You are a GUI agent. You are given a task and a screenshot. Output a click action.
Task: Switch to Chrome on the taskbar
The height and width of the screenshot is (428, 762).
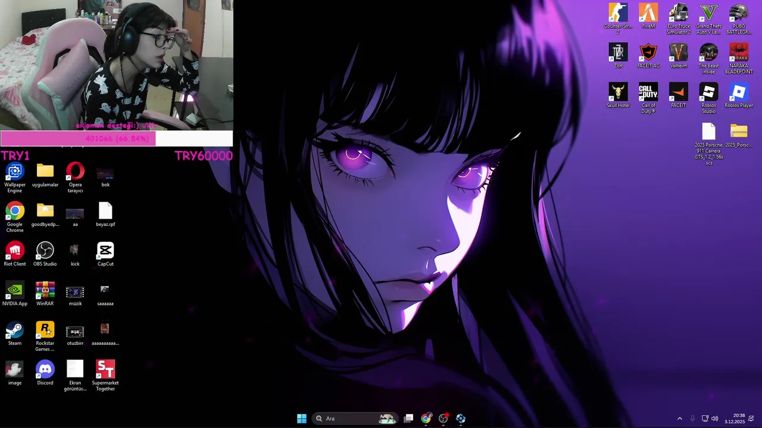[426, 418]
